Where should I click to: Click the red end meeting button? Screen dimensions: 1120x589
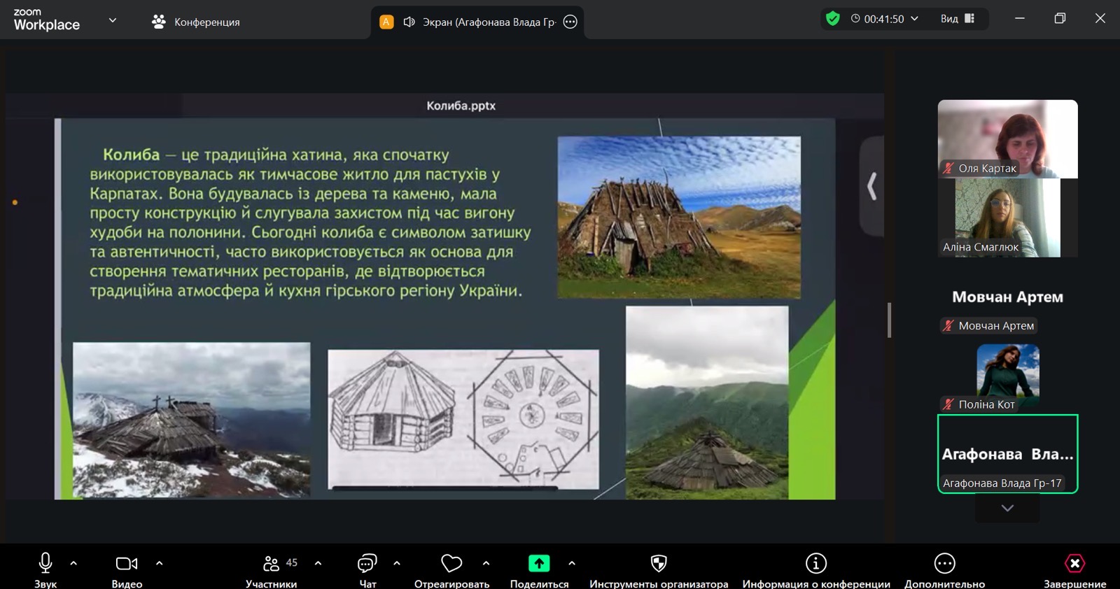(x=1074, y=564)
